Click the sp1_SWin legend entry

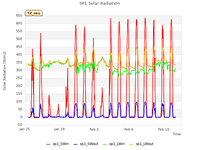click(x=57, y=144)
